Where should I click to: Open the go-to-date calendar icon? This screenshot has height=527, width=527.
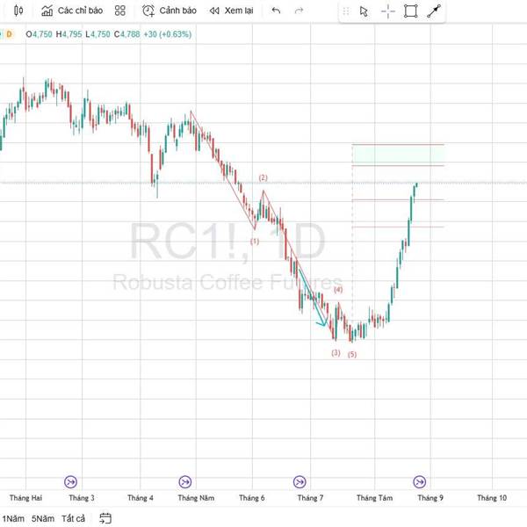(105, 518)
